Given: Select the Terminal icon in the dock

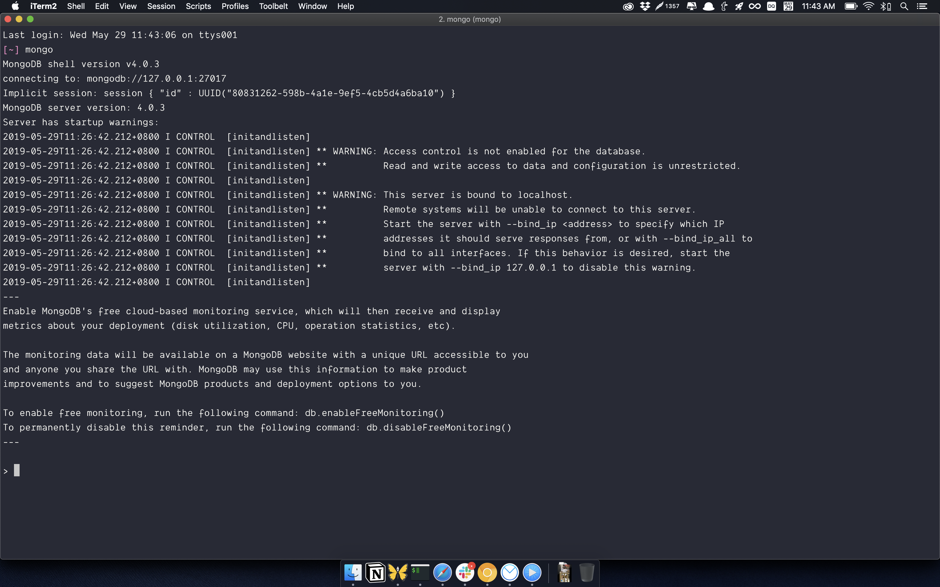Looking at the screenshot, I should click(418, 573).
